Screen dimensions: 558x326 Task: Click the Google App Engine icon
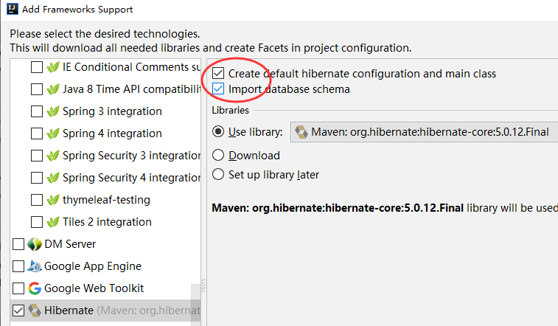[x=35, y=266]
